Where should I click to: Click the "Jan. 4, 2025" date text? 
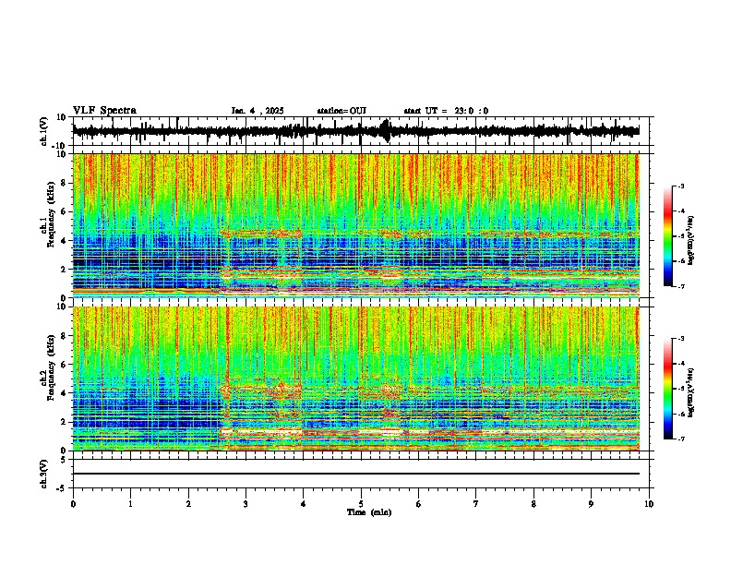[258, 111]
